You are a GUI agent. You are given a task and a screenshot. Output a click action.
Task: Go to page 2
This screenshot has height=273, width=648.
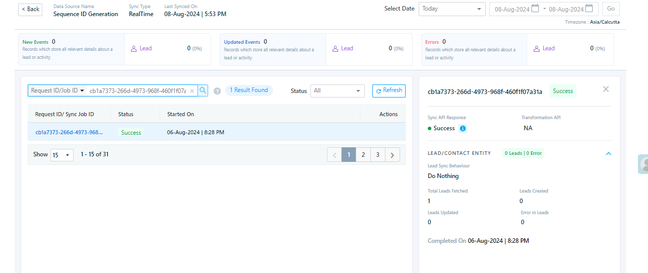363,155
